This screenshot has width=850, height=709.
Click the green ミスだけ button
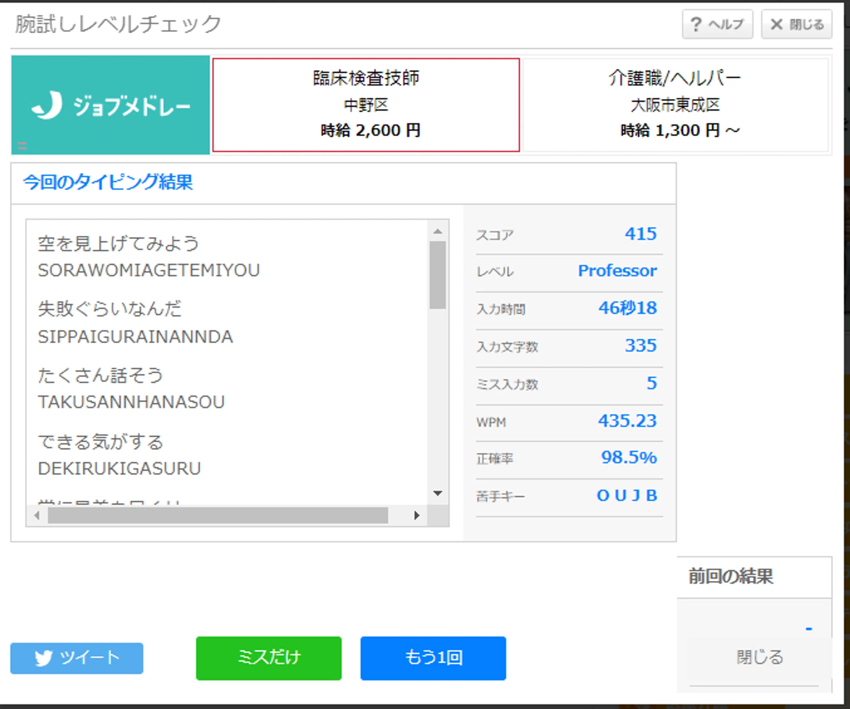269,658
